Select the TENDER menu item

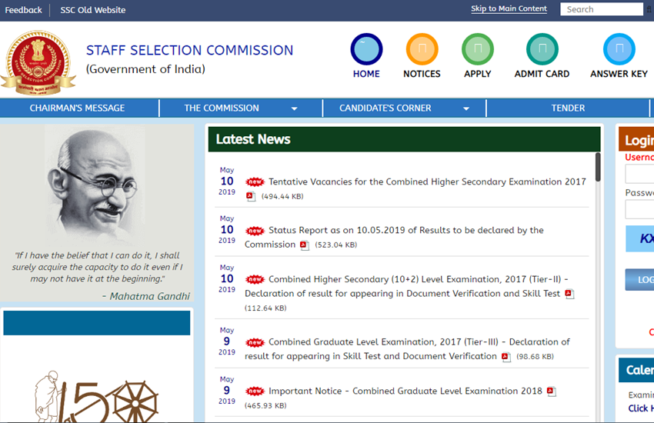pyautogui.click(x=568, y=108)
